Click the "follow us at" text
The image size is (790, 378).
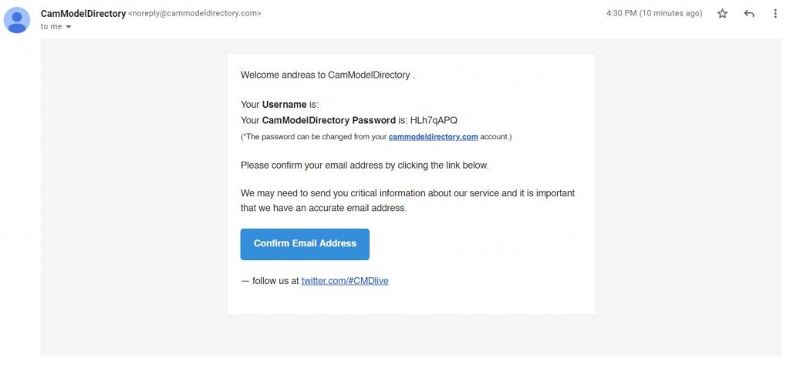click(275, 281)
